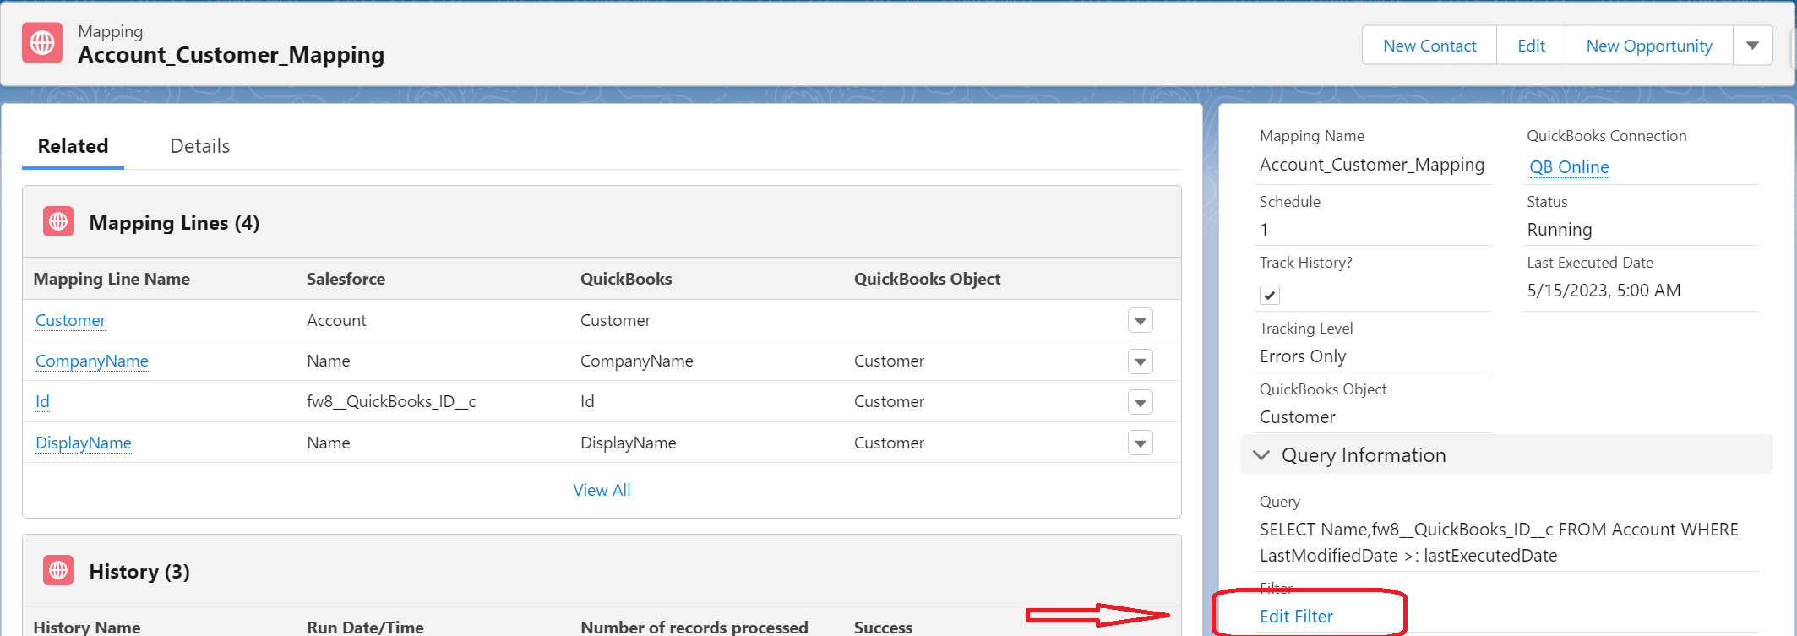
Task: Click the QuickBooks Object value Customer in side panel
Action: pyautogui.click(x=1297, y=417)
